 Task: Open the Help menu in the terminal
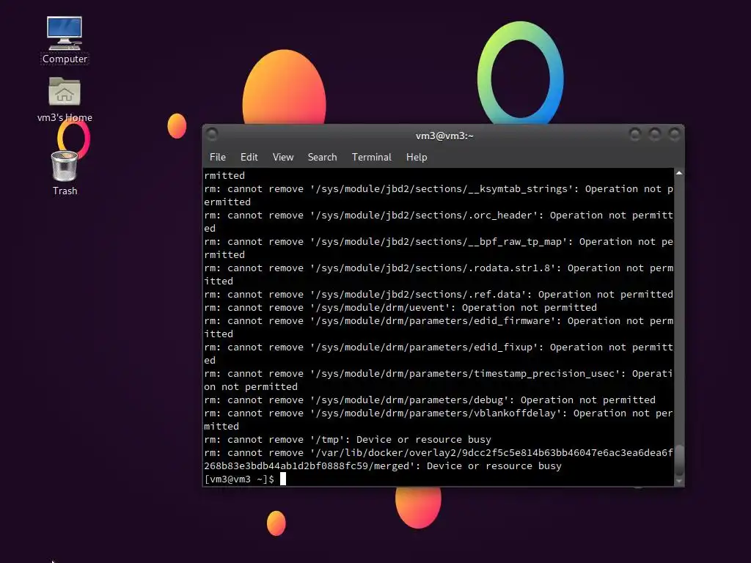[x=417, y=157]
